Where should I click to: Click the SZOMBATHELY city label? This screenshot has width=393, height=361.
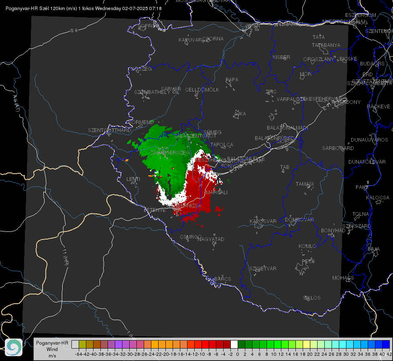(152, 92)
